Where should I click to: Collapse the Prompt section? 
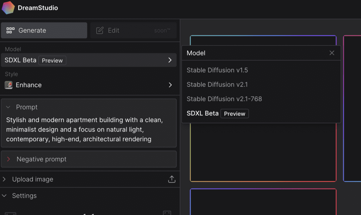coord(8,107)
